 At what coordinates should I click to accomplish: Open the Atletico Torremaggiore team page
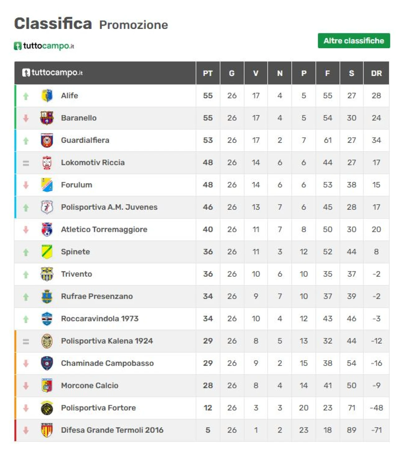104,230
